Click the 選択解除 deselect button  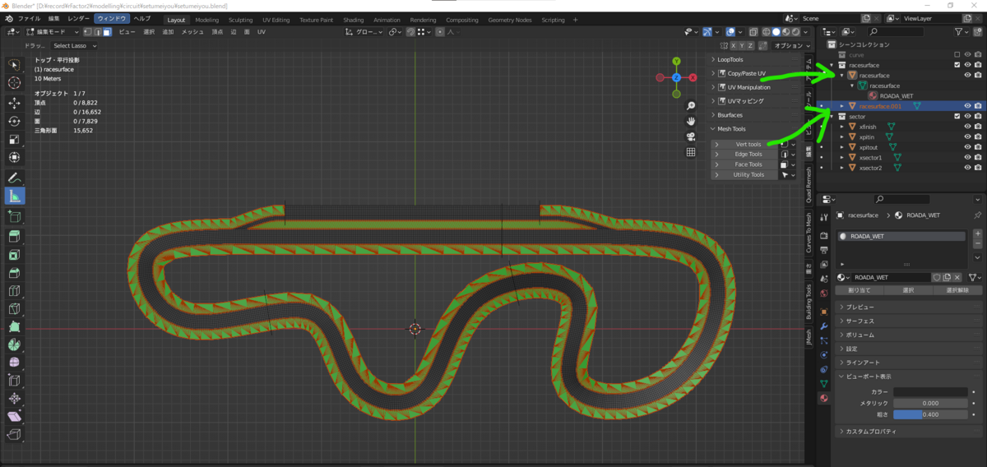[957, 290]
